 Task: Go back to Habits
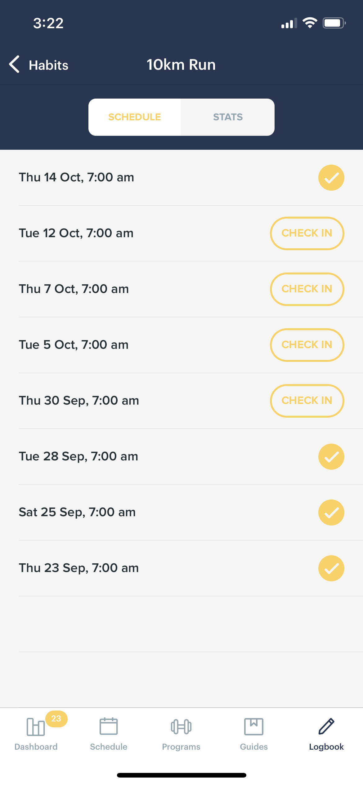(x=48, y=65)
